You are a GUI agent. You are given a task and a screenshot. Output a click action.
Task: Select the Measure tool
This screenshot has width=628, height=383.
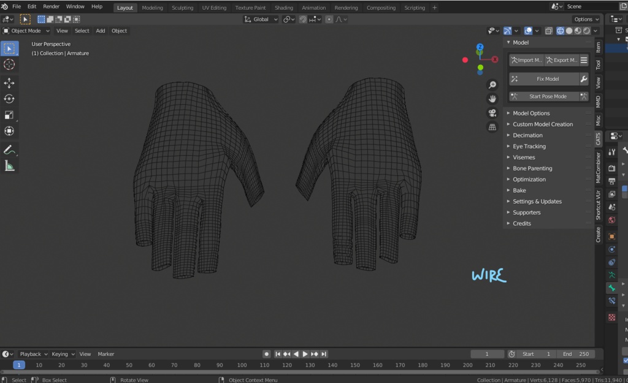tap(10, 166)
